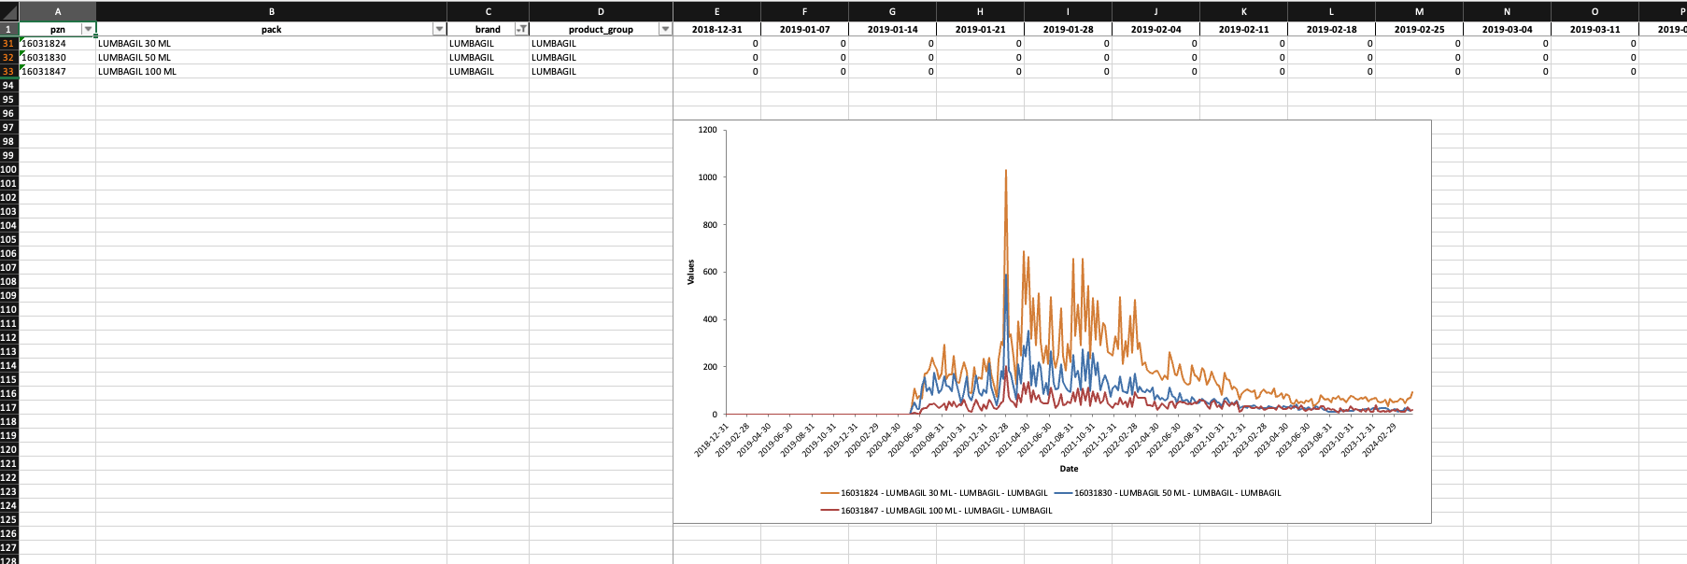Select column E header
Image resolution: width=1687 pixels, height=564 pixels.
click(x=717, y=12)
